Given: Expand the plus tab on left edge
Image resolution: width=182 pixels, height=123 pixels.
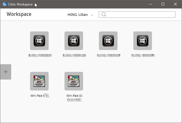Looking at the screenshot, I should (x=6, y=72).
